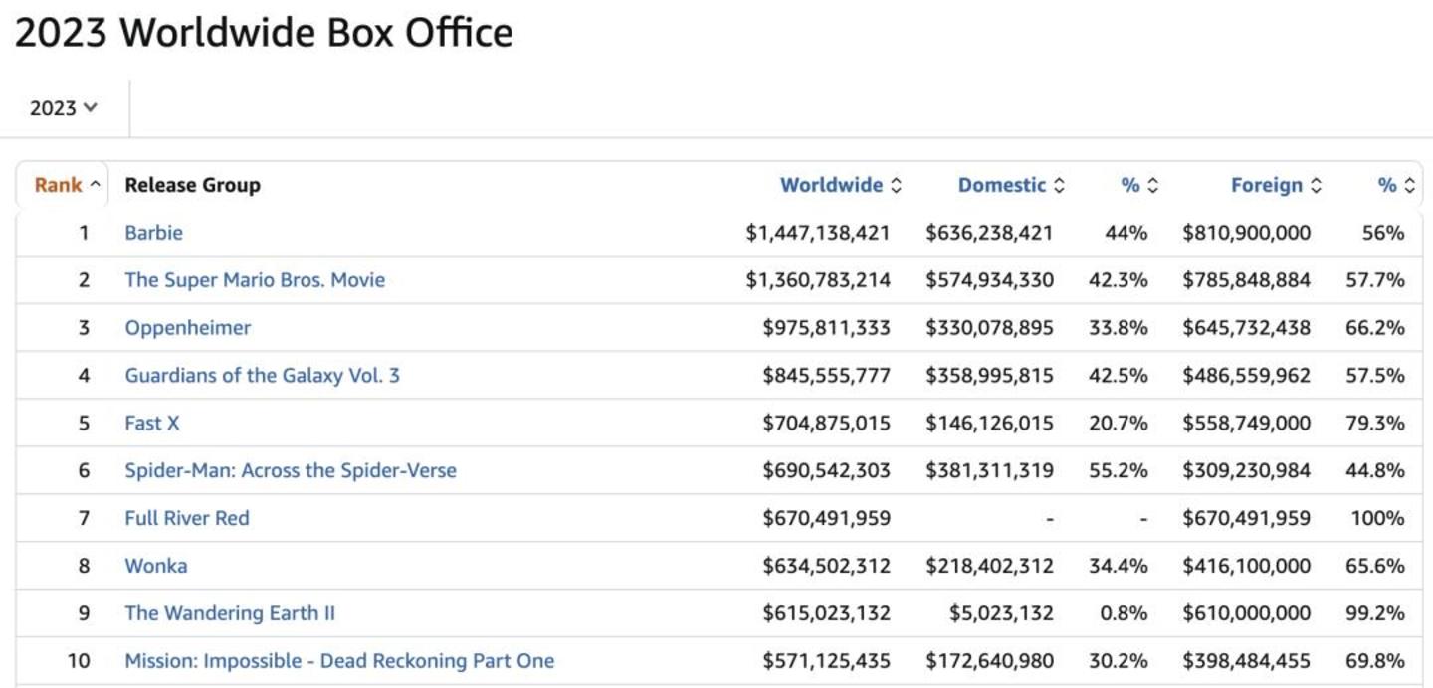Open the Oppenheimer link
This screenshot has height=688, width=1433.
188,328
